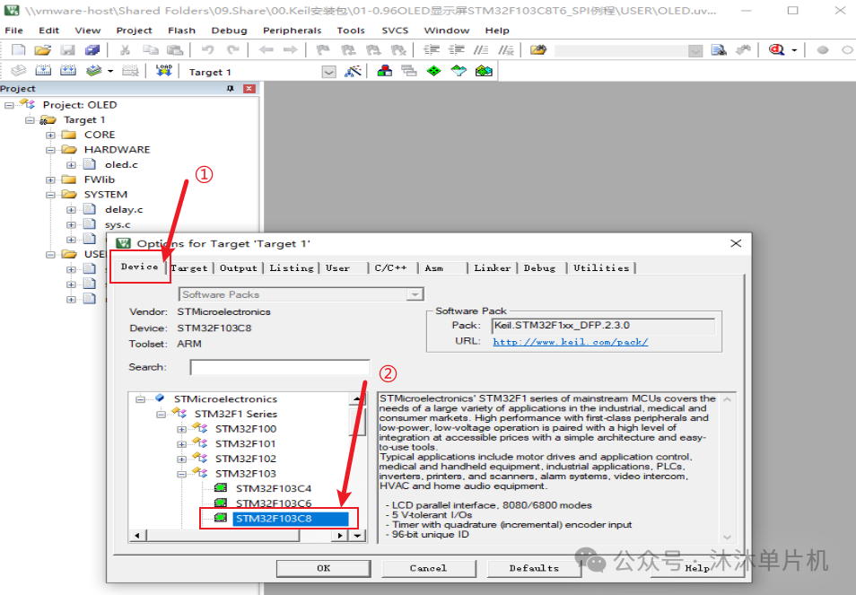856x595 pixels.
Task: Click the Open file toolbar icon
Action: [42, 50]
